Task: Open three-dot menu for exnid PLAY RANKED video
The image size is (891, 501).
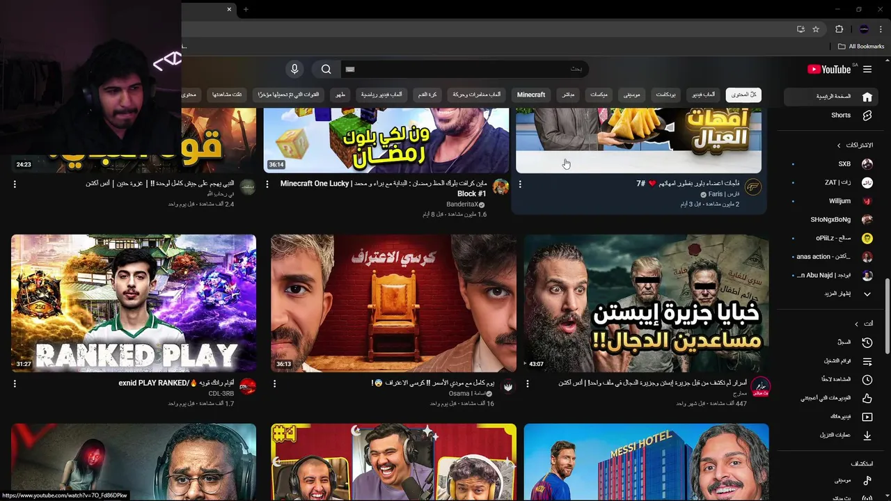Action: pos(15,383)
